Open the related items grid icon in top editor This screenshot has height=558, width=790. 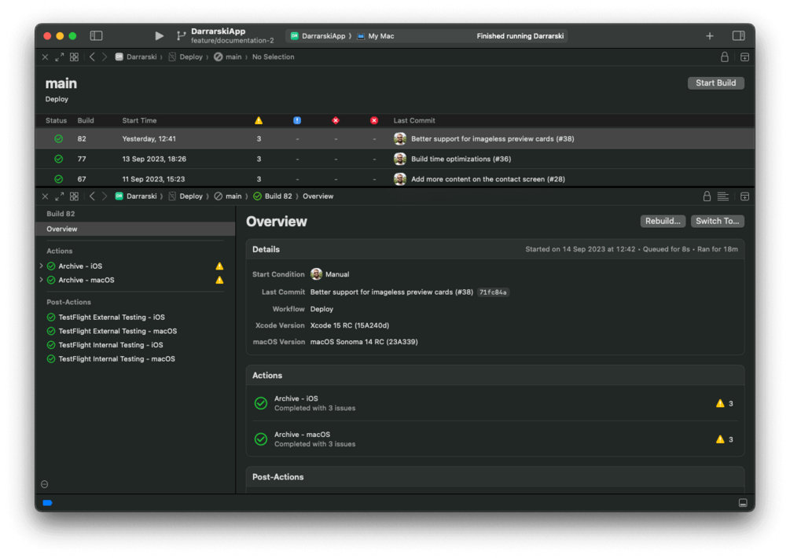point(74,57)
